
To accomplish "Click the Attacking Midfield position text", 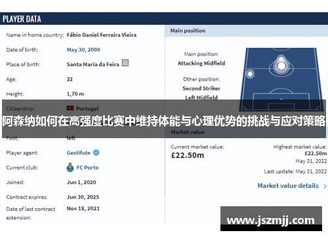I will pos(201,64).
